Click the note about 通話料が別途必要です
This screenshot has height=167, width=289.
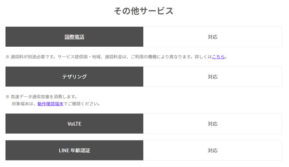33,57
